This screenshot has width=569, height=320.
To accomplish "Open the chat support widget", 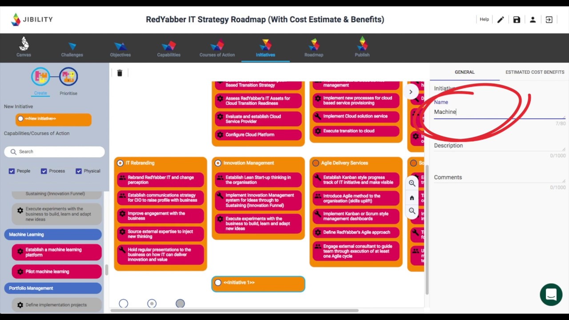I will click(x=551, y=295).
